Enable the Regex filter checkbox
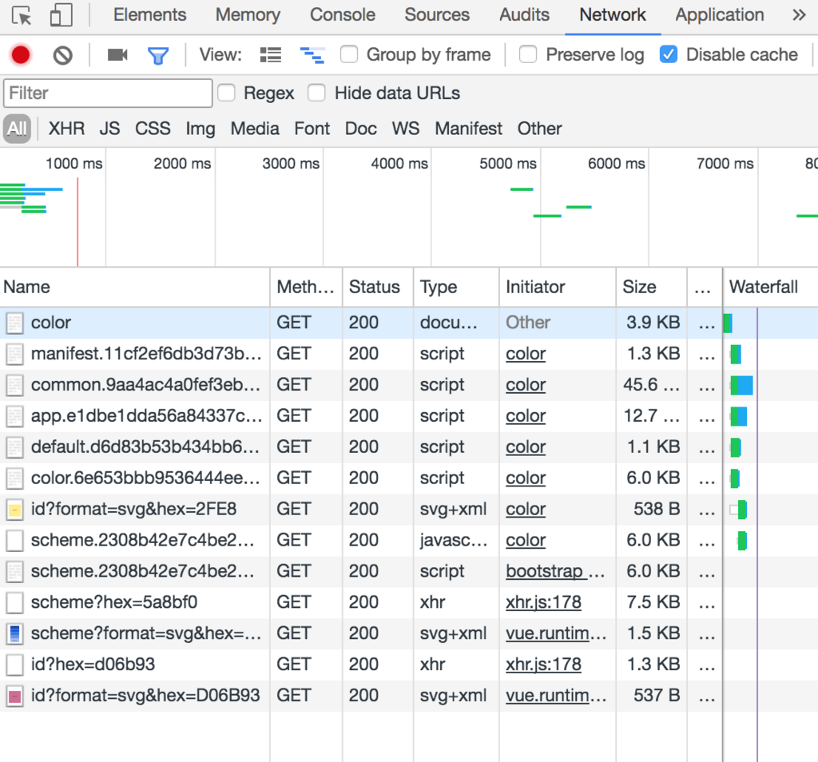 (227, 93)
